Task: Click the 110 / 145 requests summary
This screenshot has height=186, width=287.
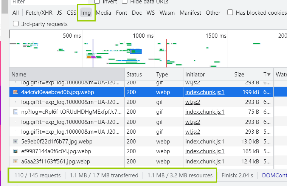Action: pyautogui.click(x=37, y=175)
